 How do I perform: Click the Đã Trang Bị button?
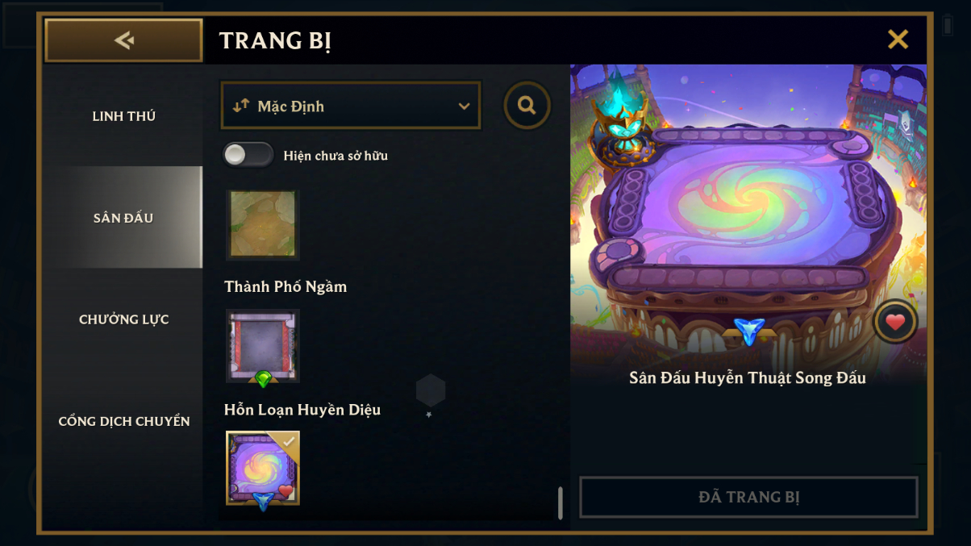pyautogui.click(x=748, y=497)
